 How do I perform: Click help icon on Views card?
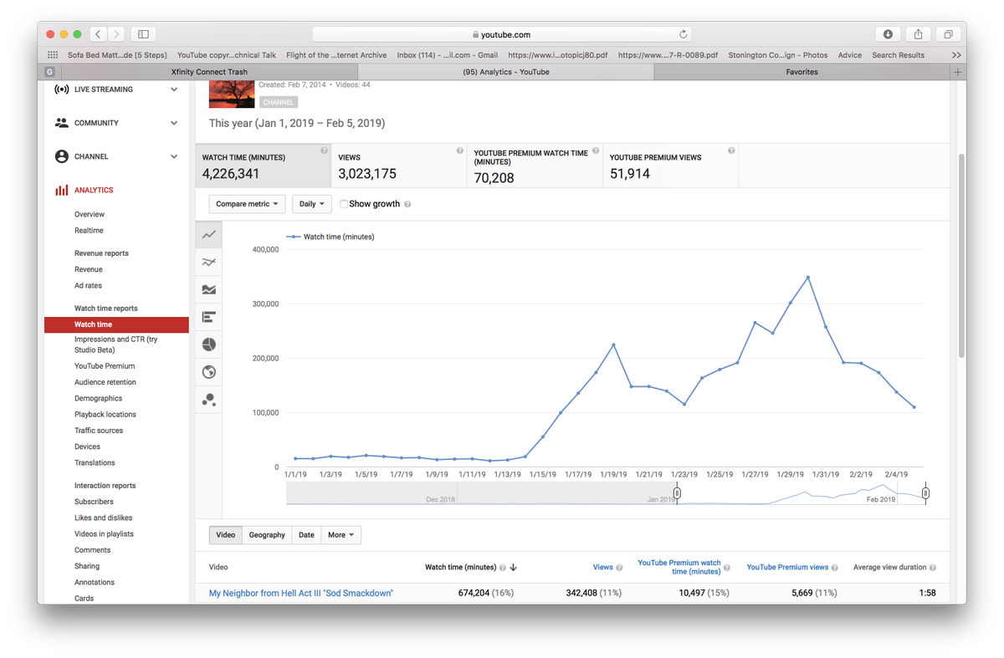point(459,150)
